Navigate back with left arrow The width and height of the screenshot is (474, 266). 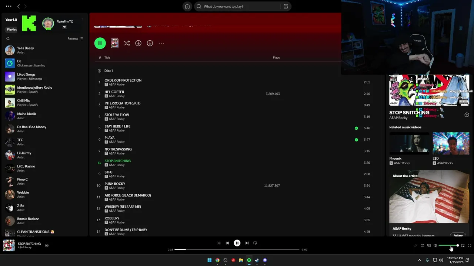pyautogui.click(x=19, y=6)
